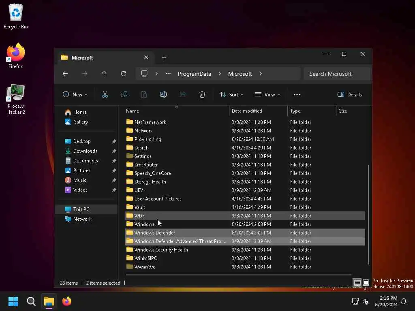
Task: Unpin Desktop via its pin icon
Action: pyautogui.click(x=114, y=141)
